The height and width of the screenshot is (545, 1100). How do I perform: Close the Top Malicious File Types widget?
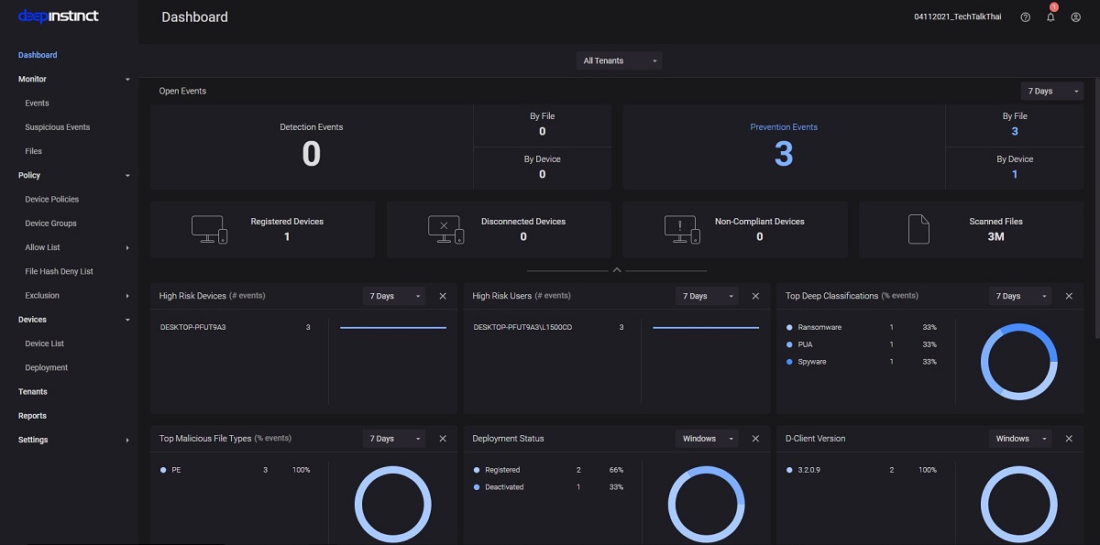click(443, 439)
